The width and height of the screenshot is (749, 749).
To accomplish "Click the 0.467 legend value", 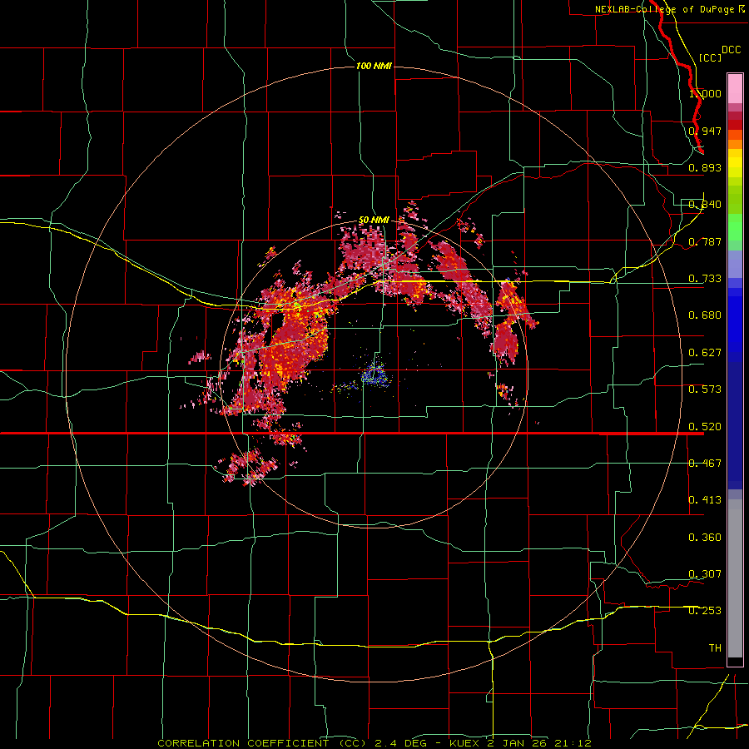I will [x=705, y=464].
